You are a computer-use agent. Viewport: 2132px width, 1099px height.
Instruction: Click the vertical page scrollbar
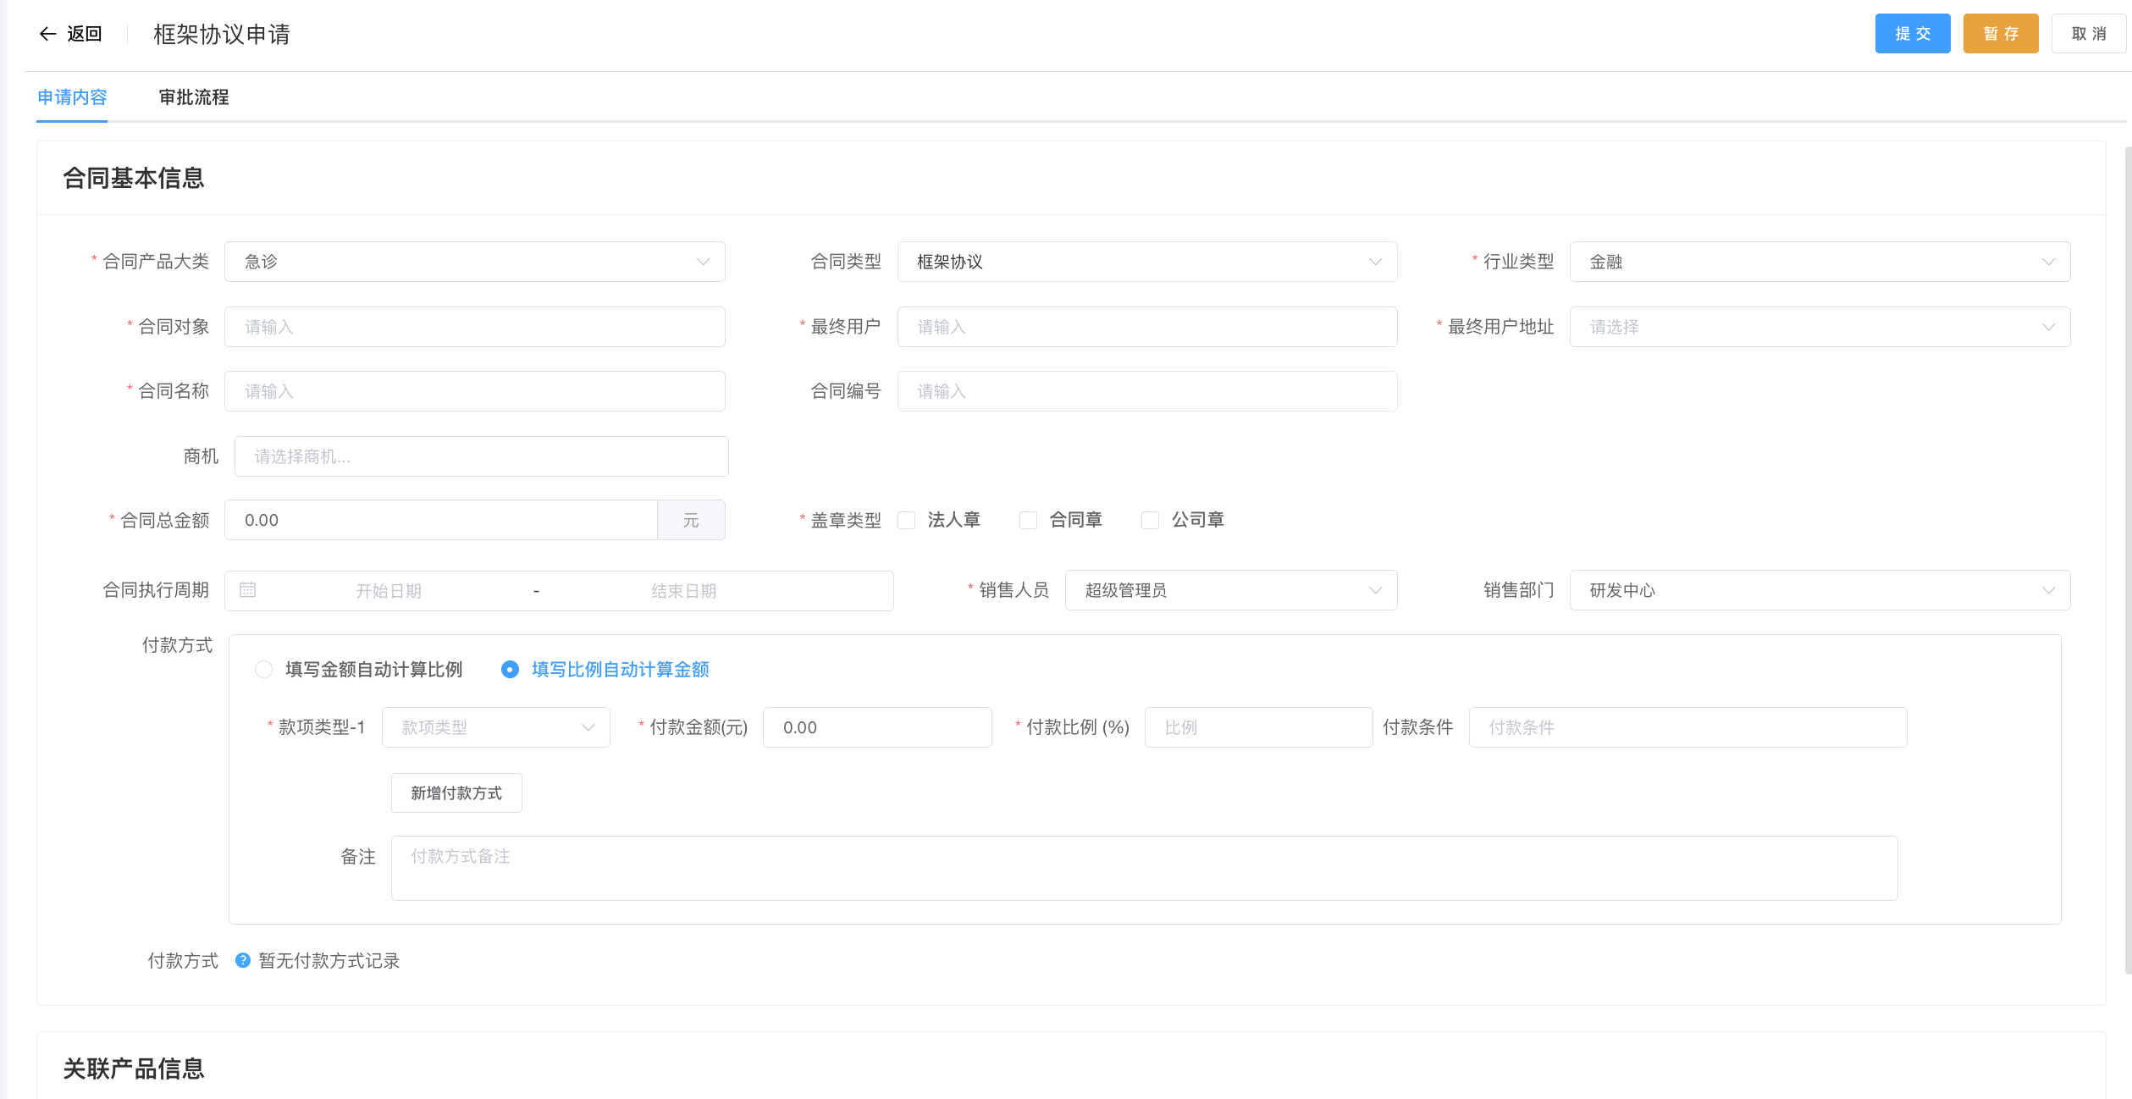click(2127, 559)
